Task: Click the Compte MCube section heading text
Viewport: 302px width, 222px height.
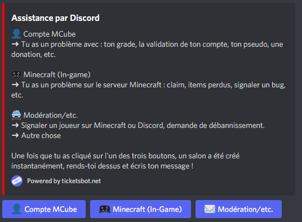Action: (50, 34)
